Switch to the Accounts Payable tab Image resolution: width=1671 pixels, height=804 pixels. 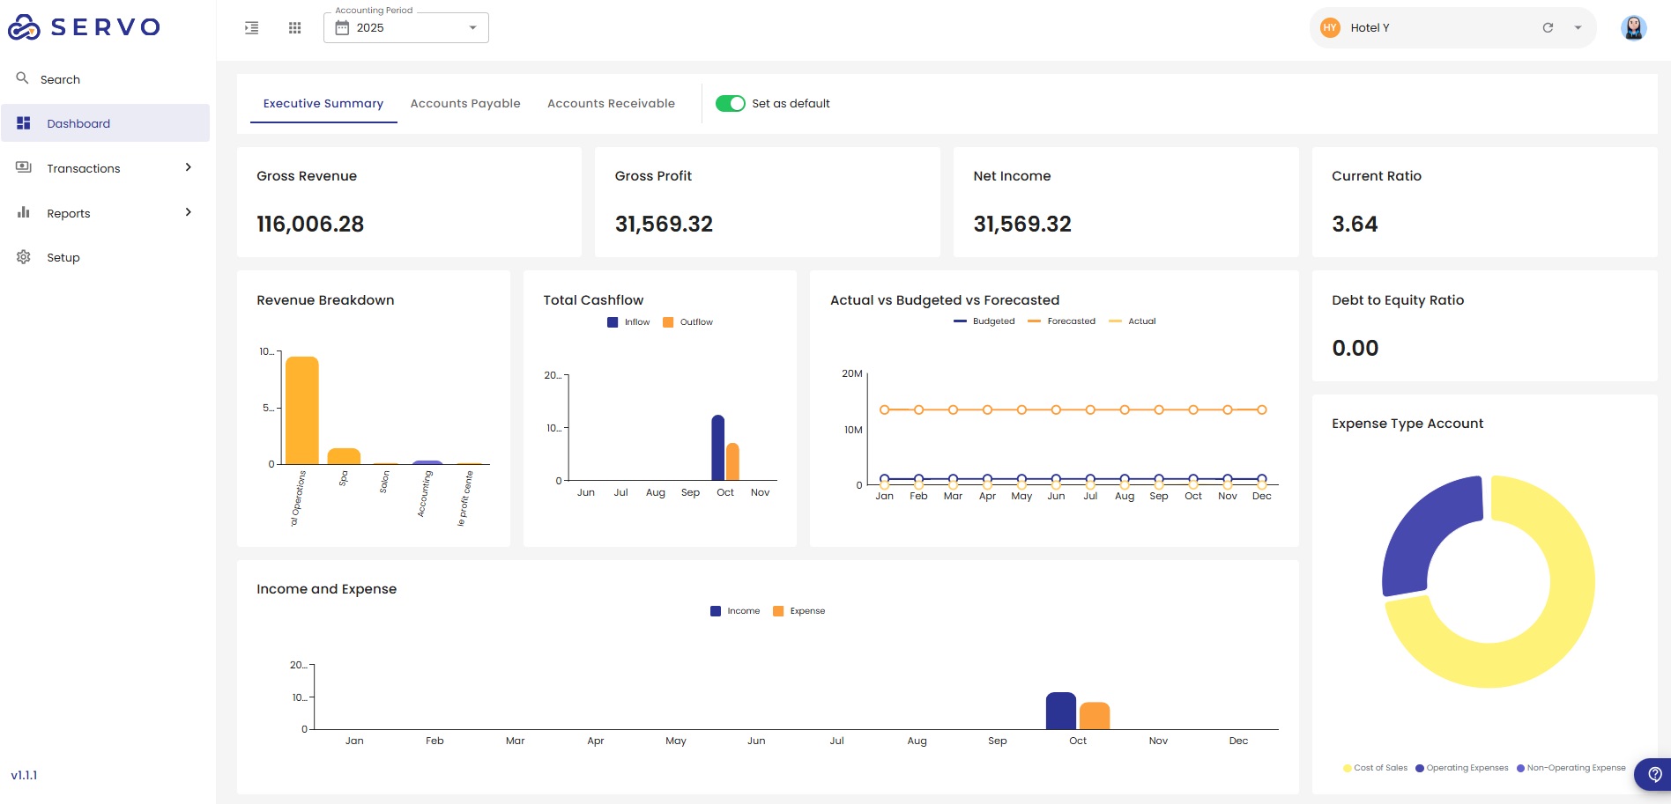pyautogui.click(x=465, y=104)
